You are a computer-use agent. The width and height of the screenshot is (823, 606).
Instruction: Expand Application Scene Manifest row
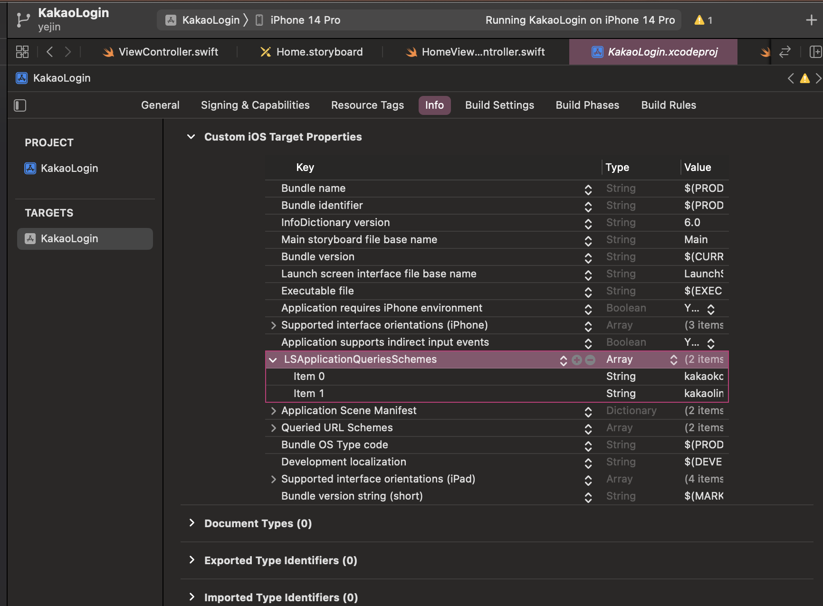(x=273, y=411)
